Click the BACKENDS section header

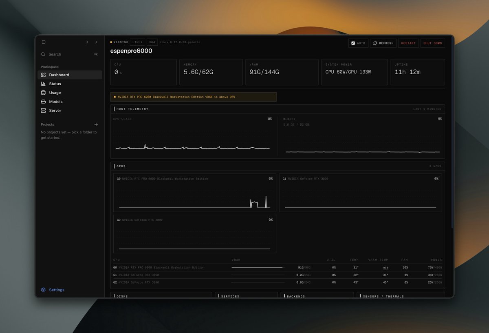pyautogui.click(x=296, y=296)
